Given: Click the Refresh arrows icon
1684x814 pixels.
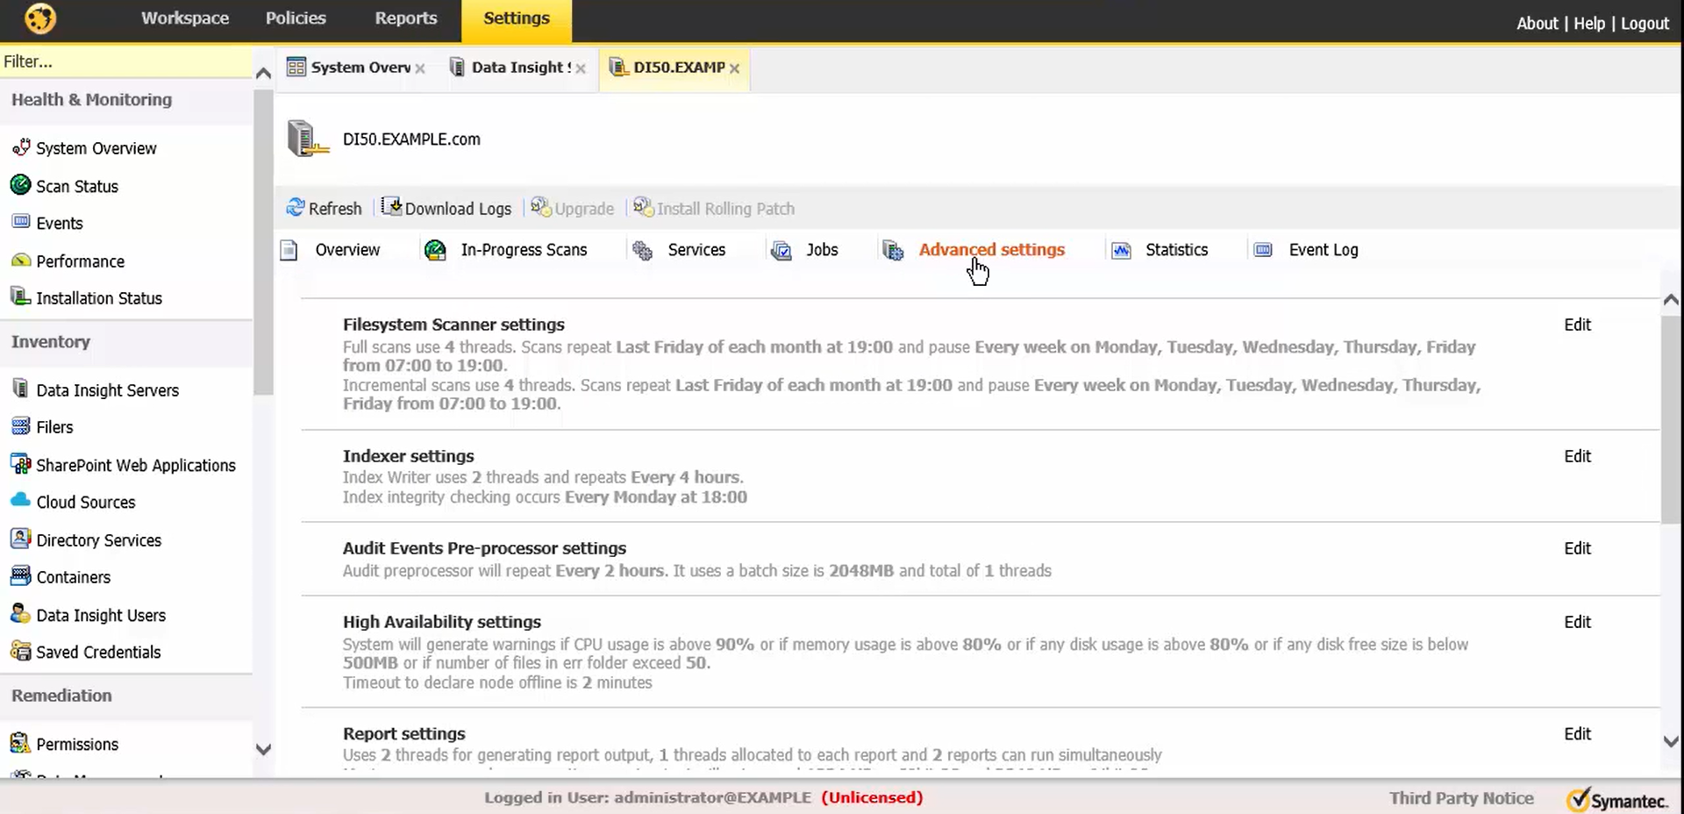Looking at the screenshot, I should coord(296,207).
